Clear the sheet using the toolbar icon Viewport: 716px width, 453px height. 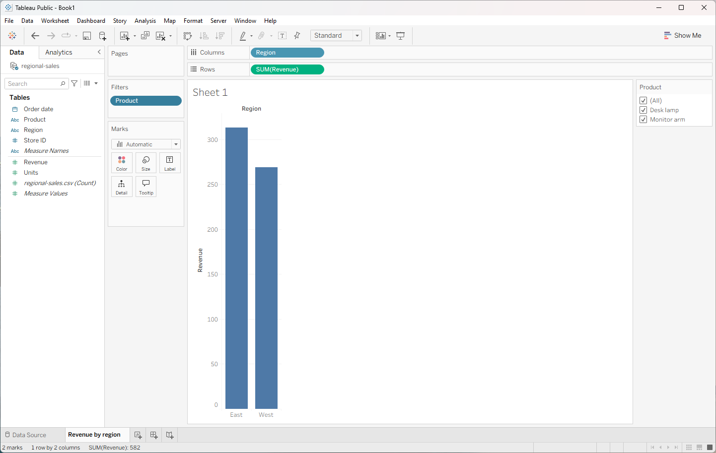[x=160, y=36]
